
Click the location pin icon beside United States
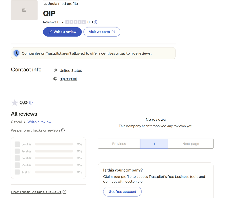[x=55, y=70]
